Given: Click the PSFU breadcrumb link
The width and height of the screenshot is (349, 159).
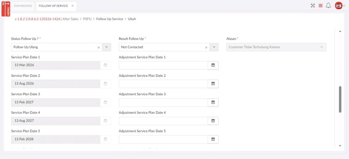Looking at the screenshot, I should pos(87,19).
